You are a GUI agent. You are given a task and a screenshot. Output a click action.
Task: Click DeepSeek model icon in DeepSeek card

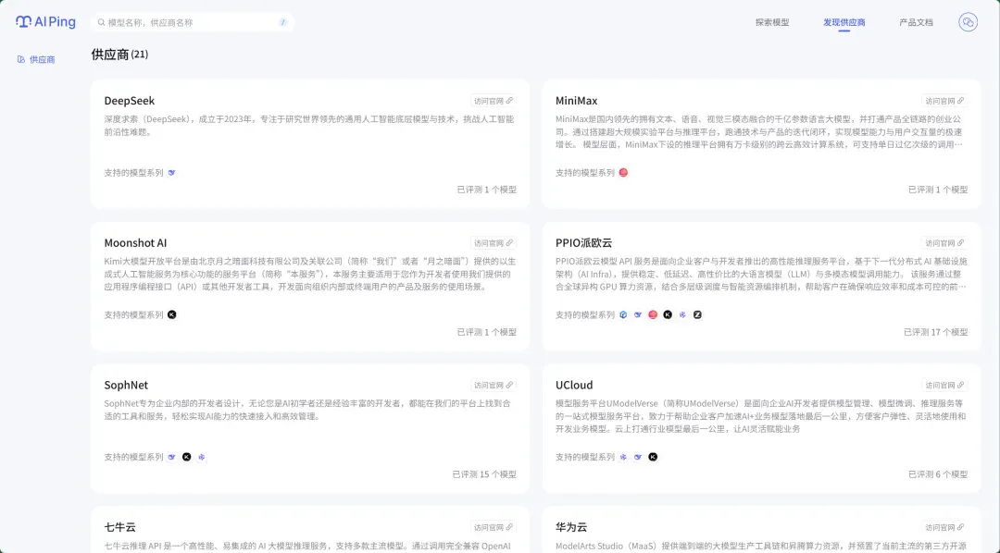click(x=171, y=173)
